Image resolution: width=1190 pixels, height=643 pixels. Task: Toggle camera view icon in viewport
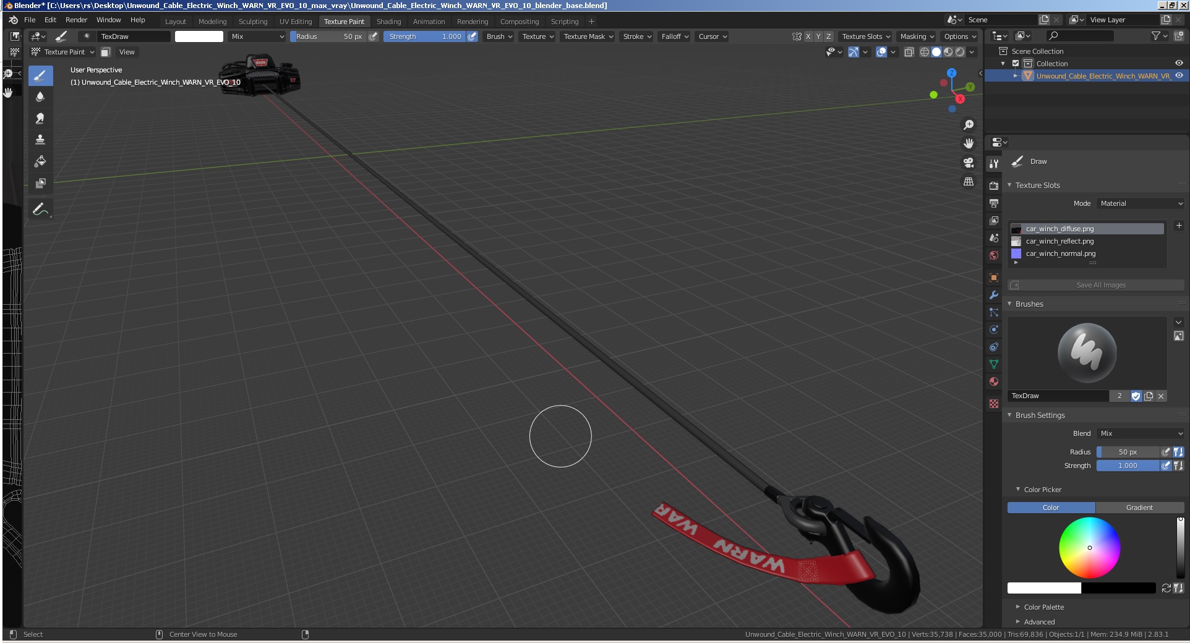click(x=969, y=163)
